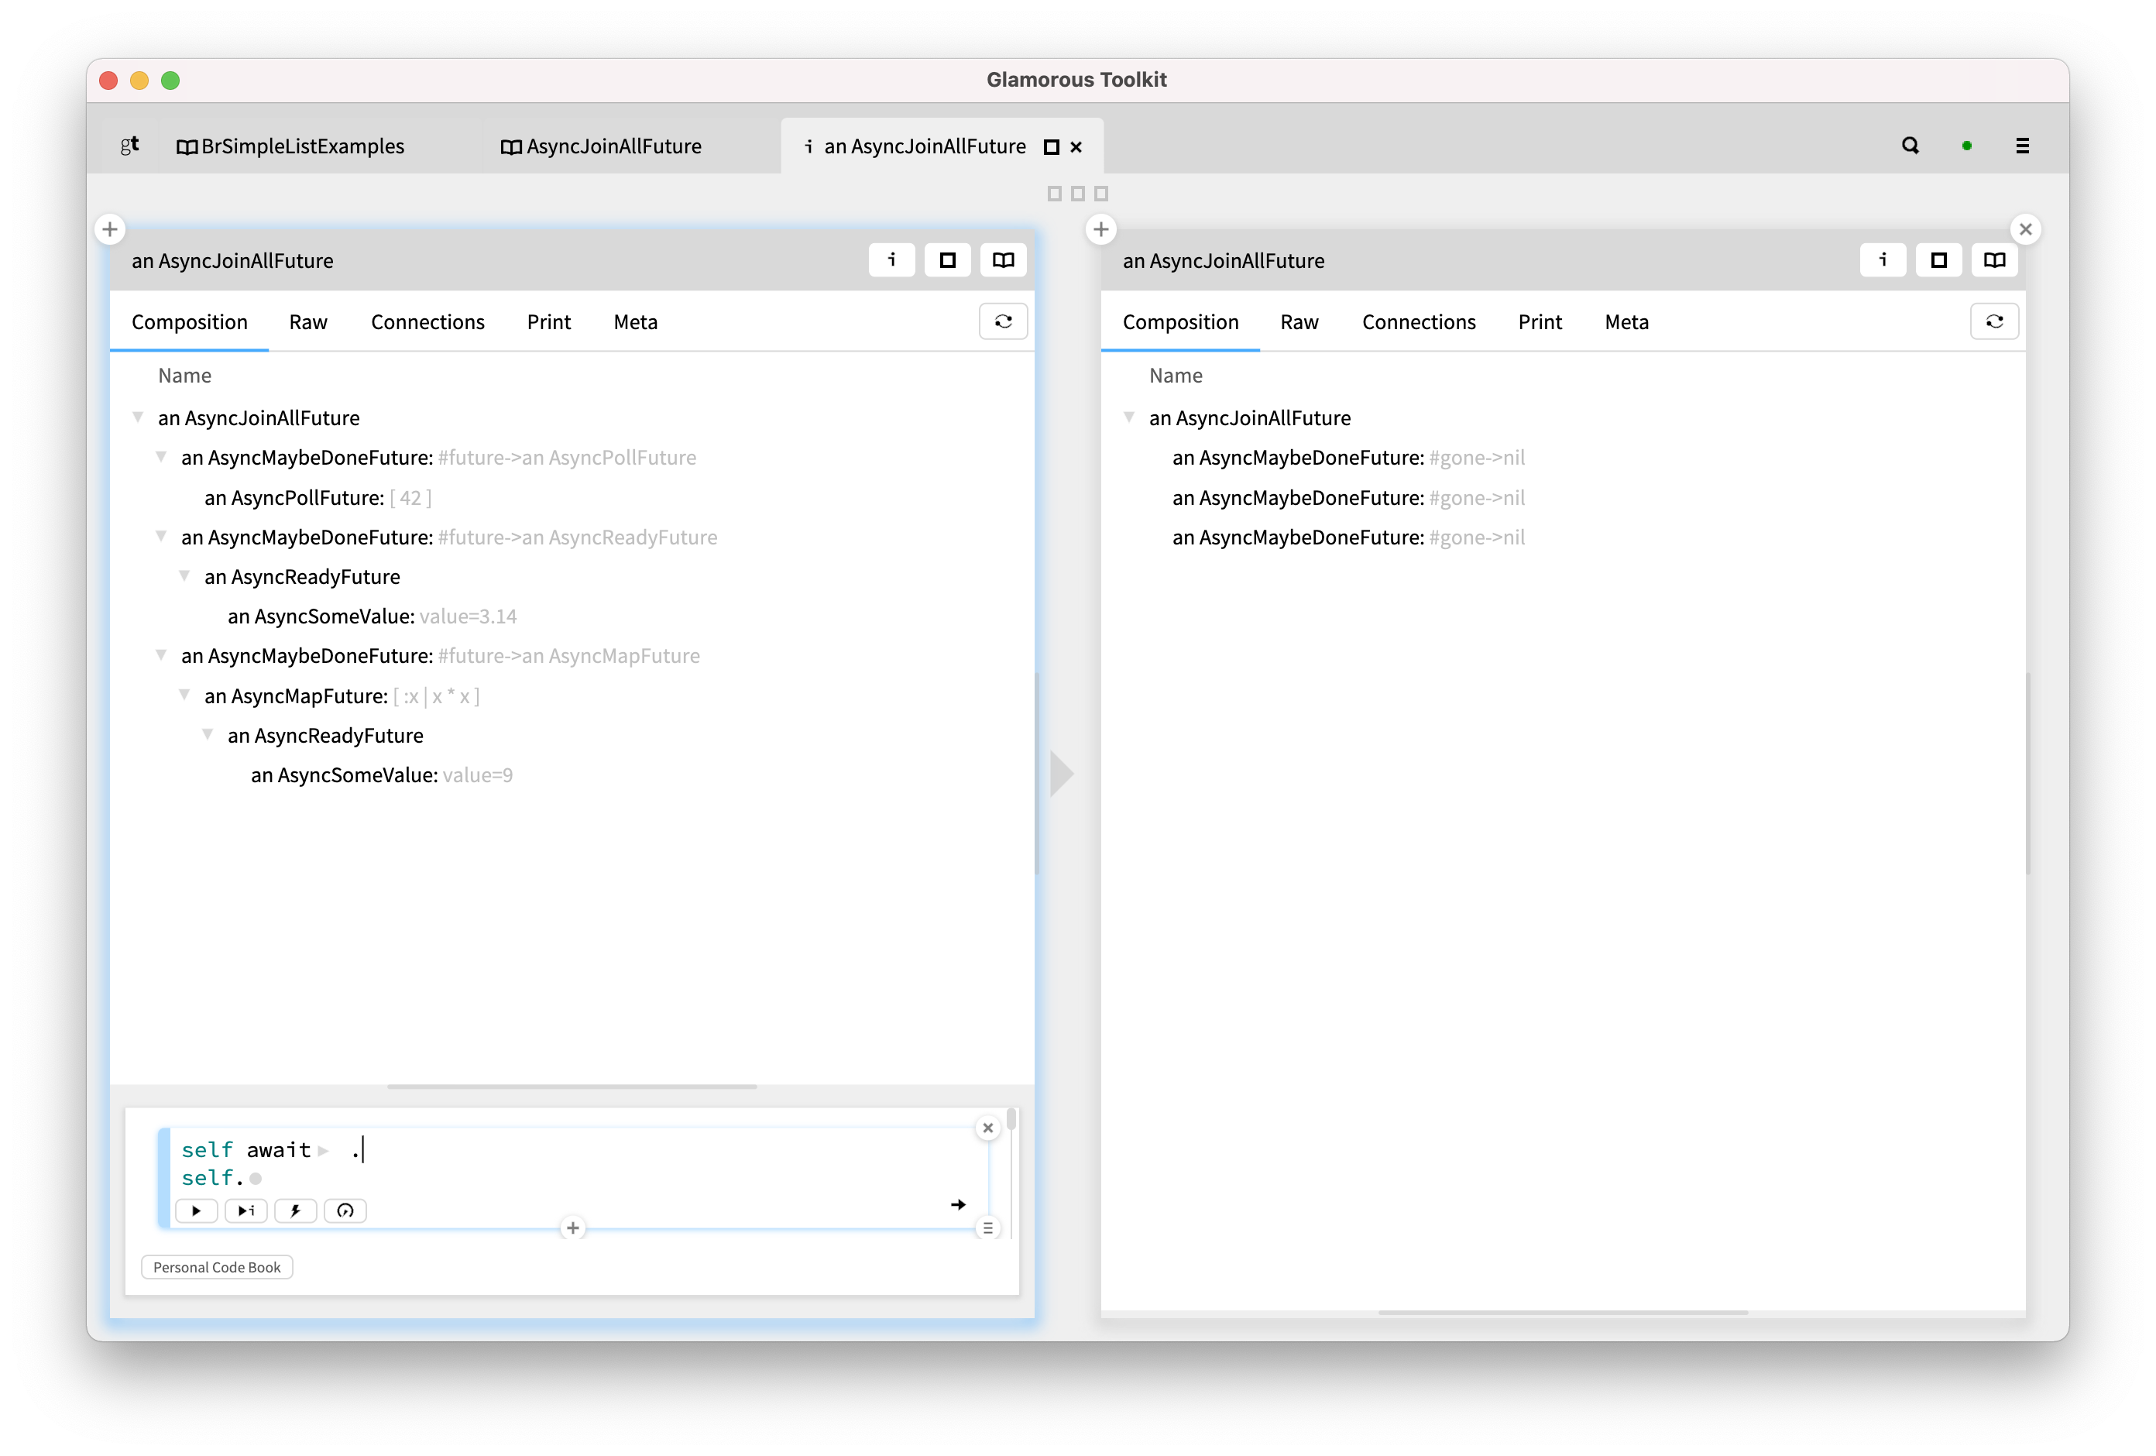Collapse the top-level AsyncJoinAllFuture node on the right
Screen dimensions: 2156x1456
point(1129,417)
